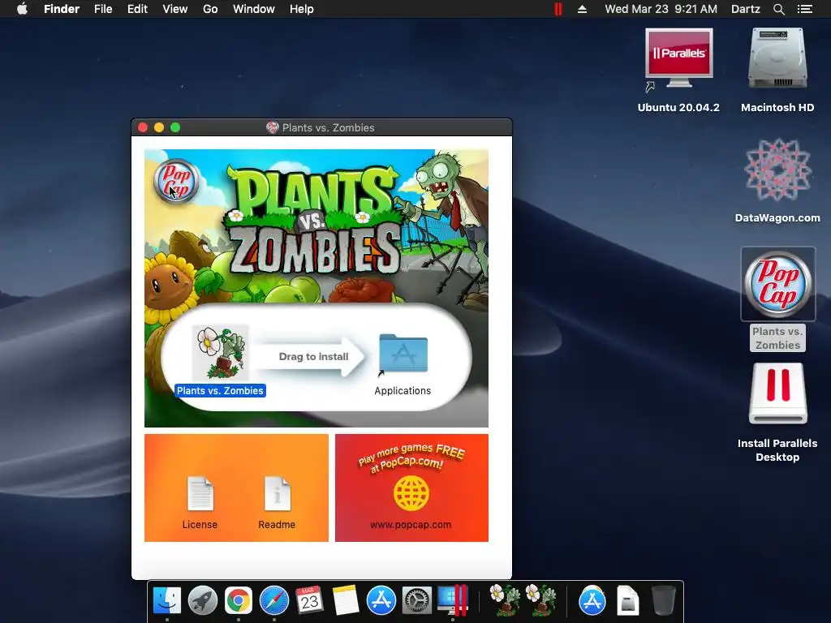Launch Google Chrome from the Dock
Image resolution: width=831 pixels, height=623 pixels.
[239, 601]
